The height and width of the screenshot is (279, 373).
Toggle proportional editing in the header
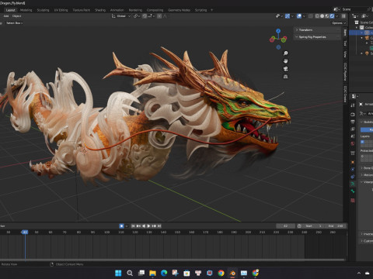point(159,16)
